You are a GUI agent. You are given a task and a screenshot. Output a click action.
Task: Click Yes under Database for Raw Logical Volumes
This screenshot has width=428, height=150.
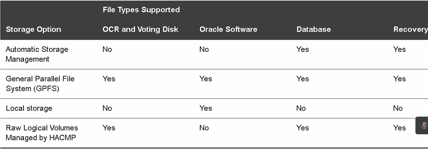(303, 128)
